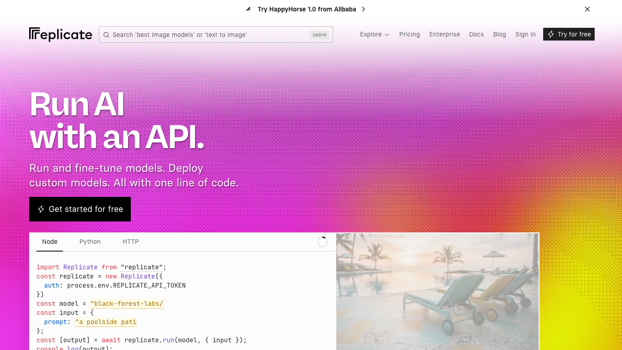622x350 pixels.
Task: Expand the Explore menu
Action: coord(375,34)
